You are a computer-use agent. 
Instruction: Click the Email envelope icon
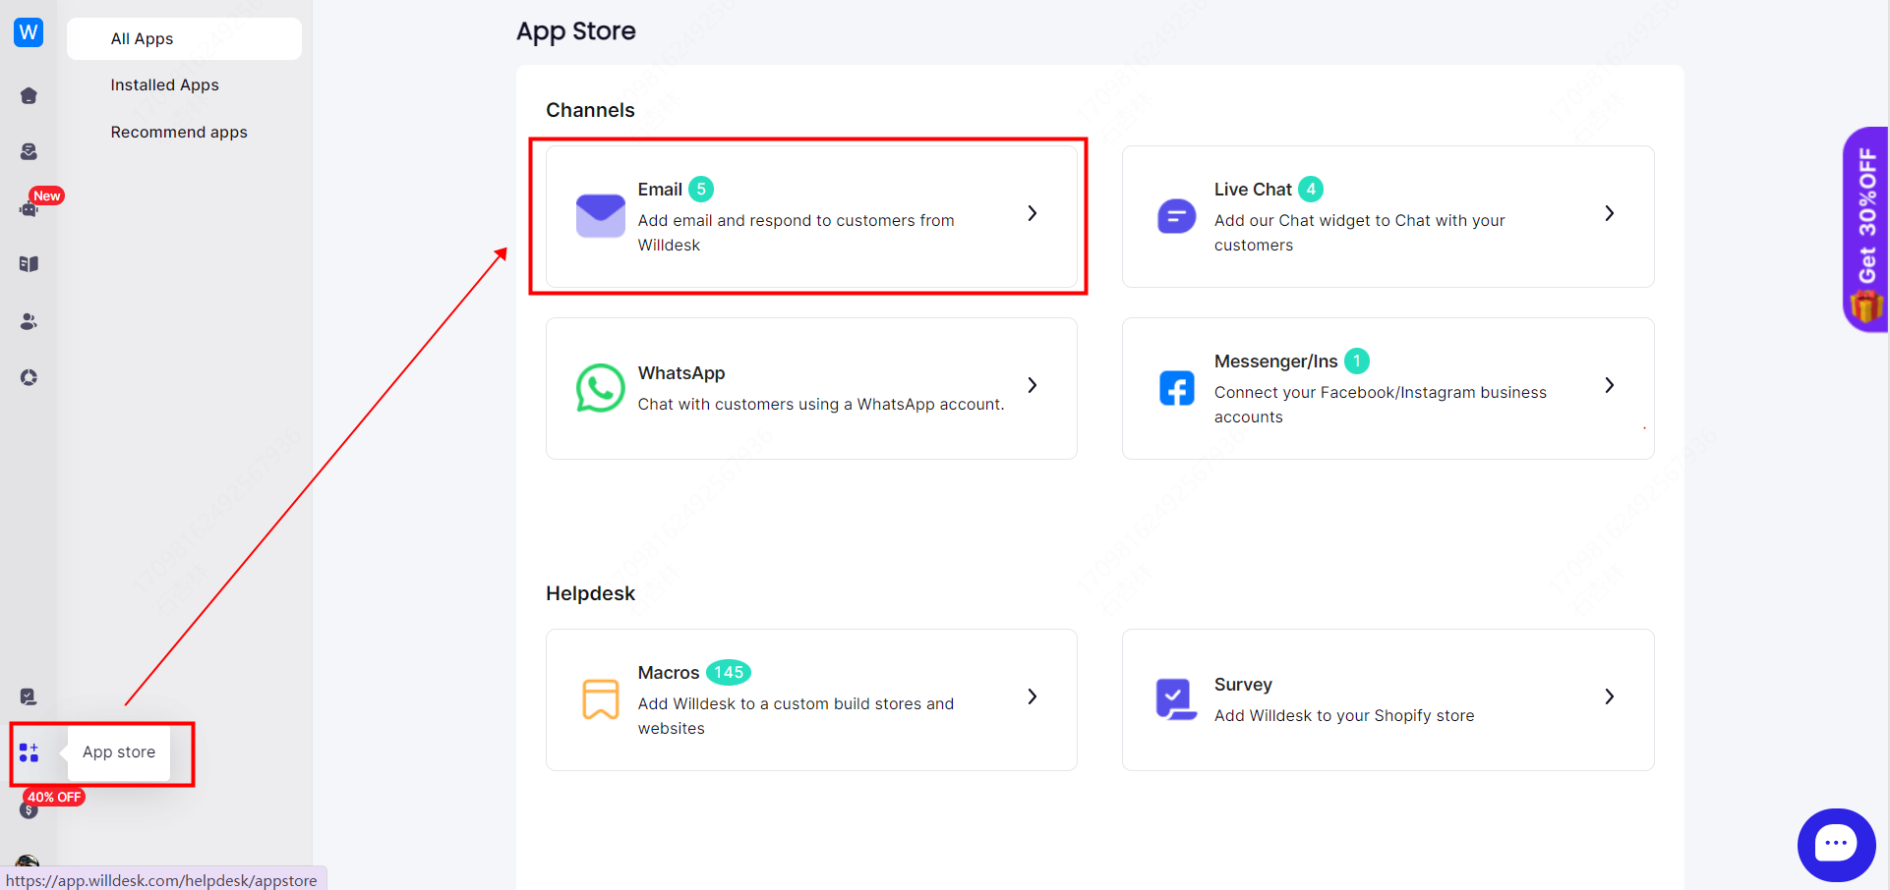[600, 216]
